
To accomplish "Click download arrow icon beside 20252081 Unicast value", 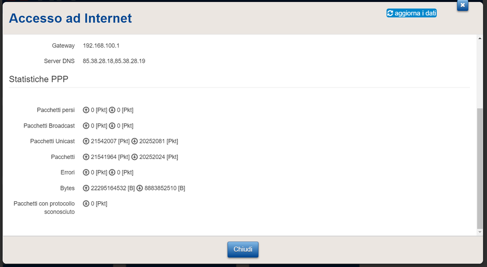I will click(135, 141).
